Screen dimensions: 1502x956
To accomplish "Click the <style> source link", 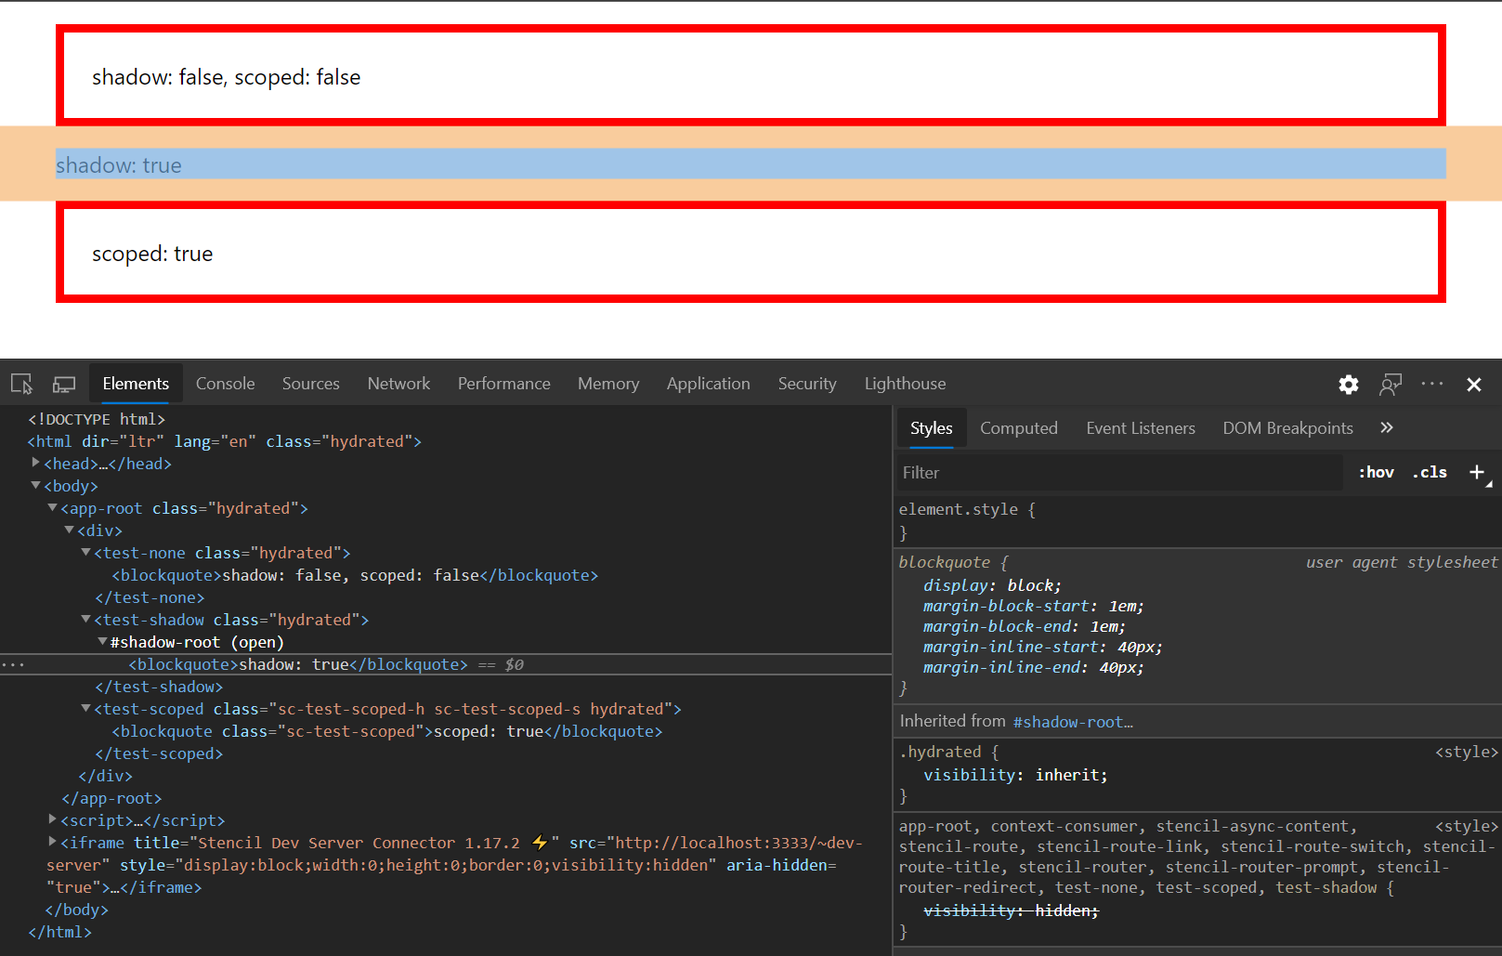I will coord(1466,752).
